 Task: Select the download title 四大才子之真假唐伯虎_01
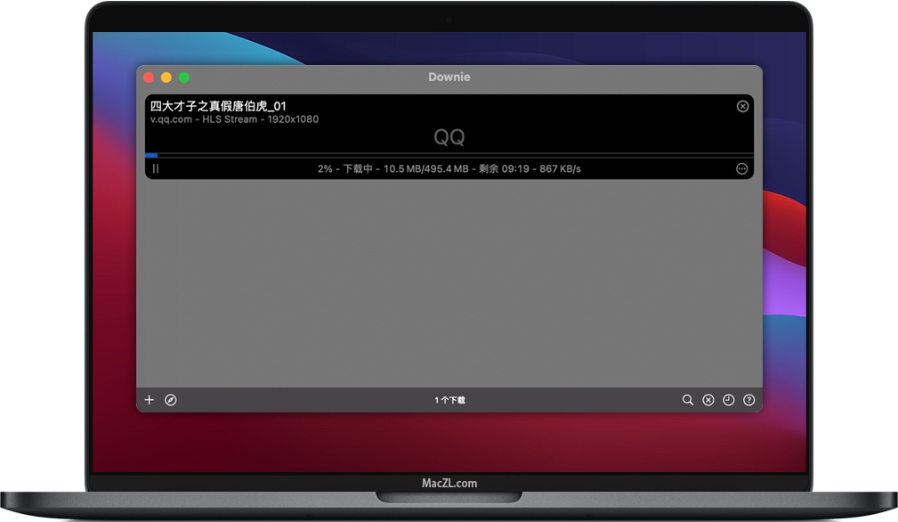click(x=218, y=106)
